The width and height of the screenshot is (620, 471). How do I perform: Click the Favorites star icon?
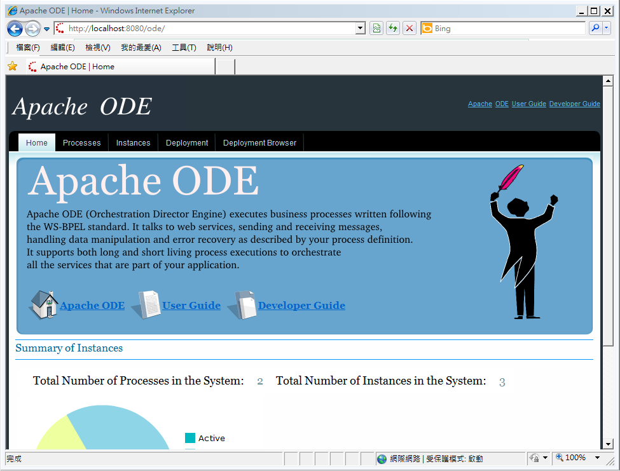pos(13,66)
